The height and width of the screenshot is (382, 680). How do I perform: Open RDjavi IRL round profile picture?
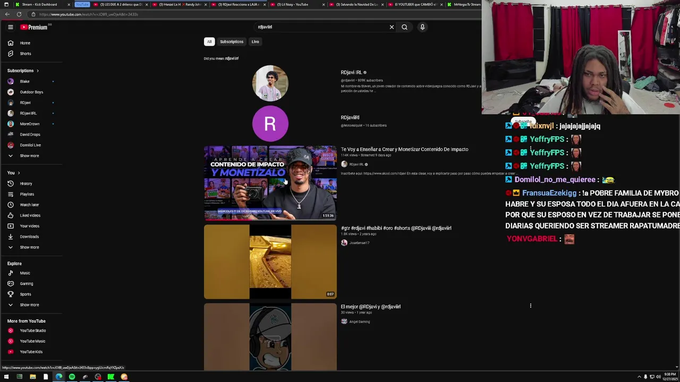tap(270, 83)
